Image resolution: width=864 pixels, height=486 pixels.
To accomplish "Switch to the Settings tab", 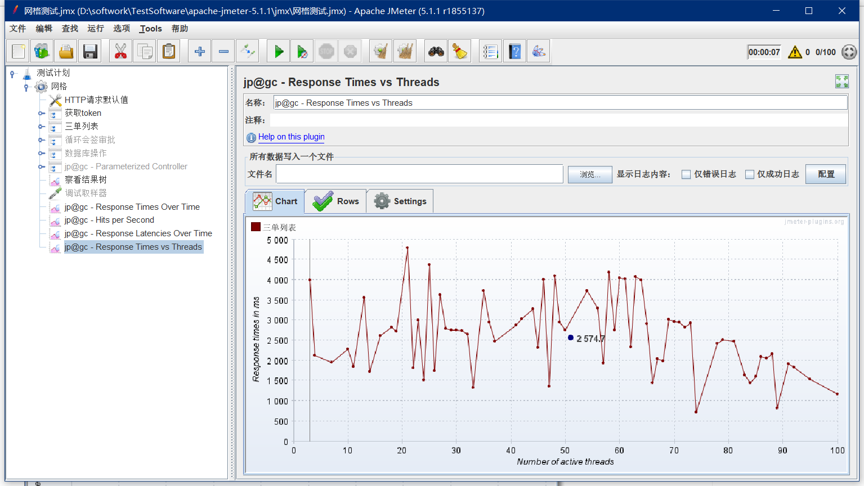I will point(400,201).
